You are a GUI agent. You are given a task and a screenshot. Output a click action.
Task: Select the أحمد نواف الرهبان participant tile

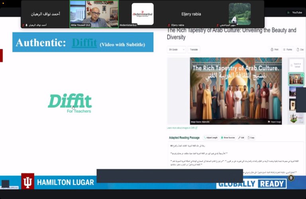click(45, 14)
